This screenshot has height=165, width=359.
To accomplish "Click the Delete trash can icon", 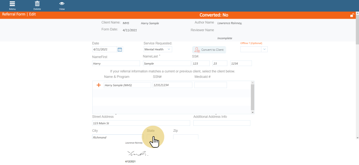I will [x=37, y=4].
